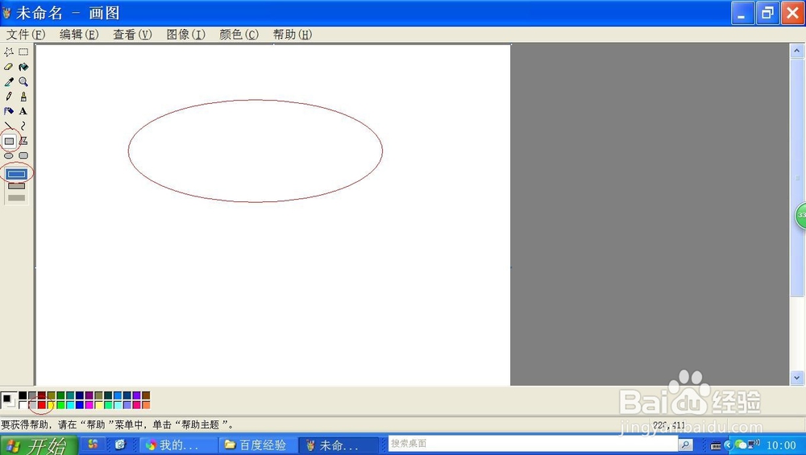Select the rectangular dashed Select tool

point(23,52)
